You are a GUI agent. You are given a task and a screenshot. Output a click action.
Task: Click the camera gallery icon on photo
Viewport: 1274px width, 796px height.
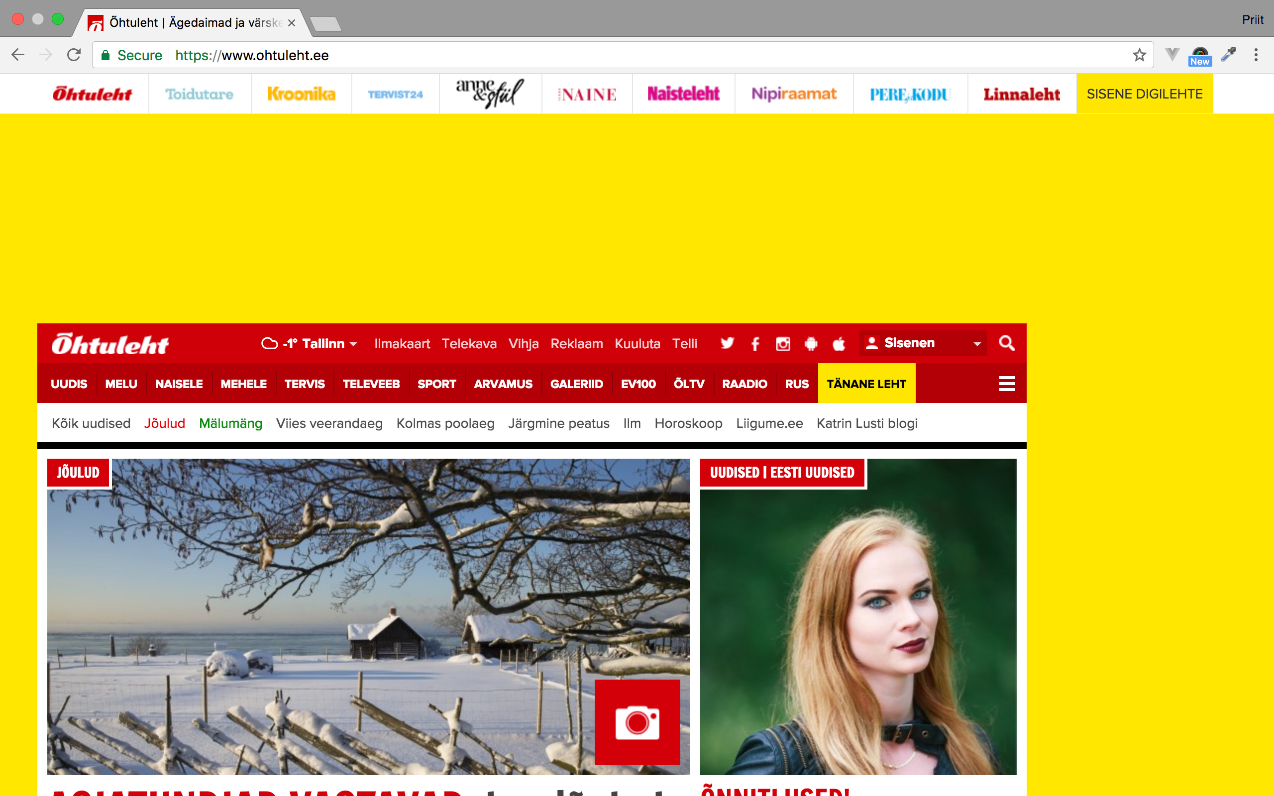pos(637,722)
